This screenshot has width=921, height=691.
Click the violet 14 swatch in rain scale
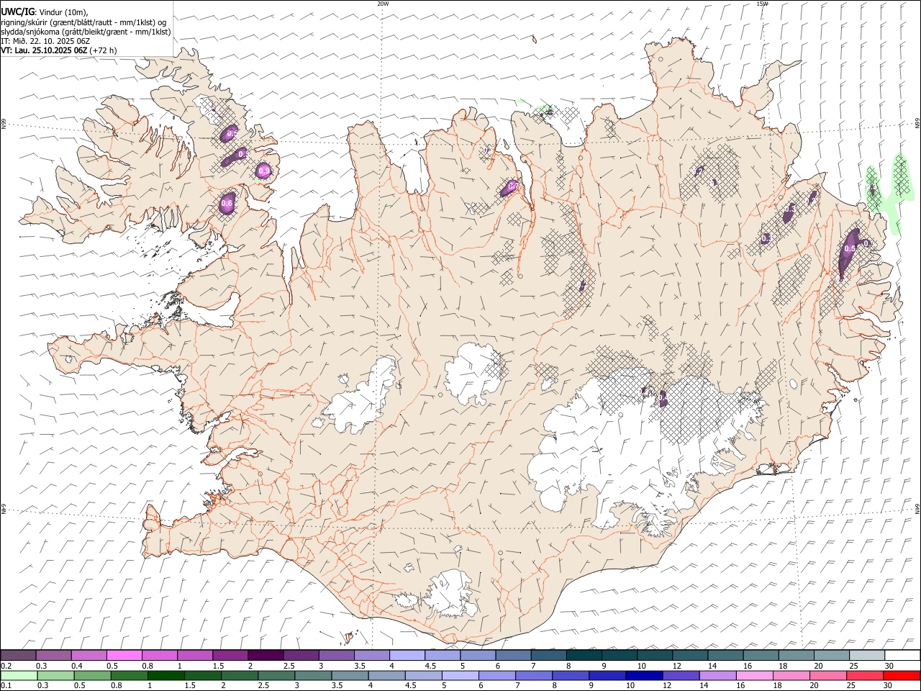click(717, 676)
